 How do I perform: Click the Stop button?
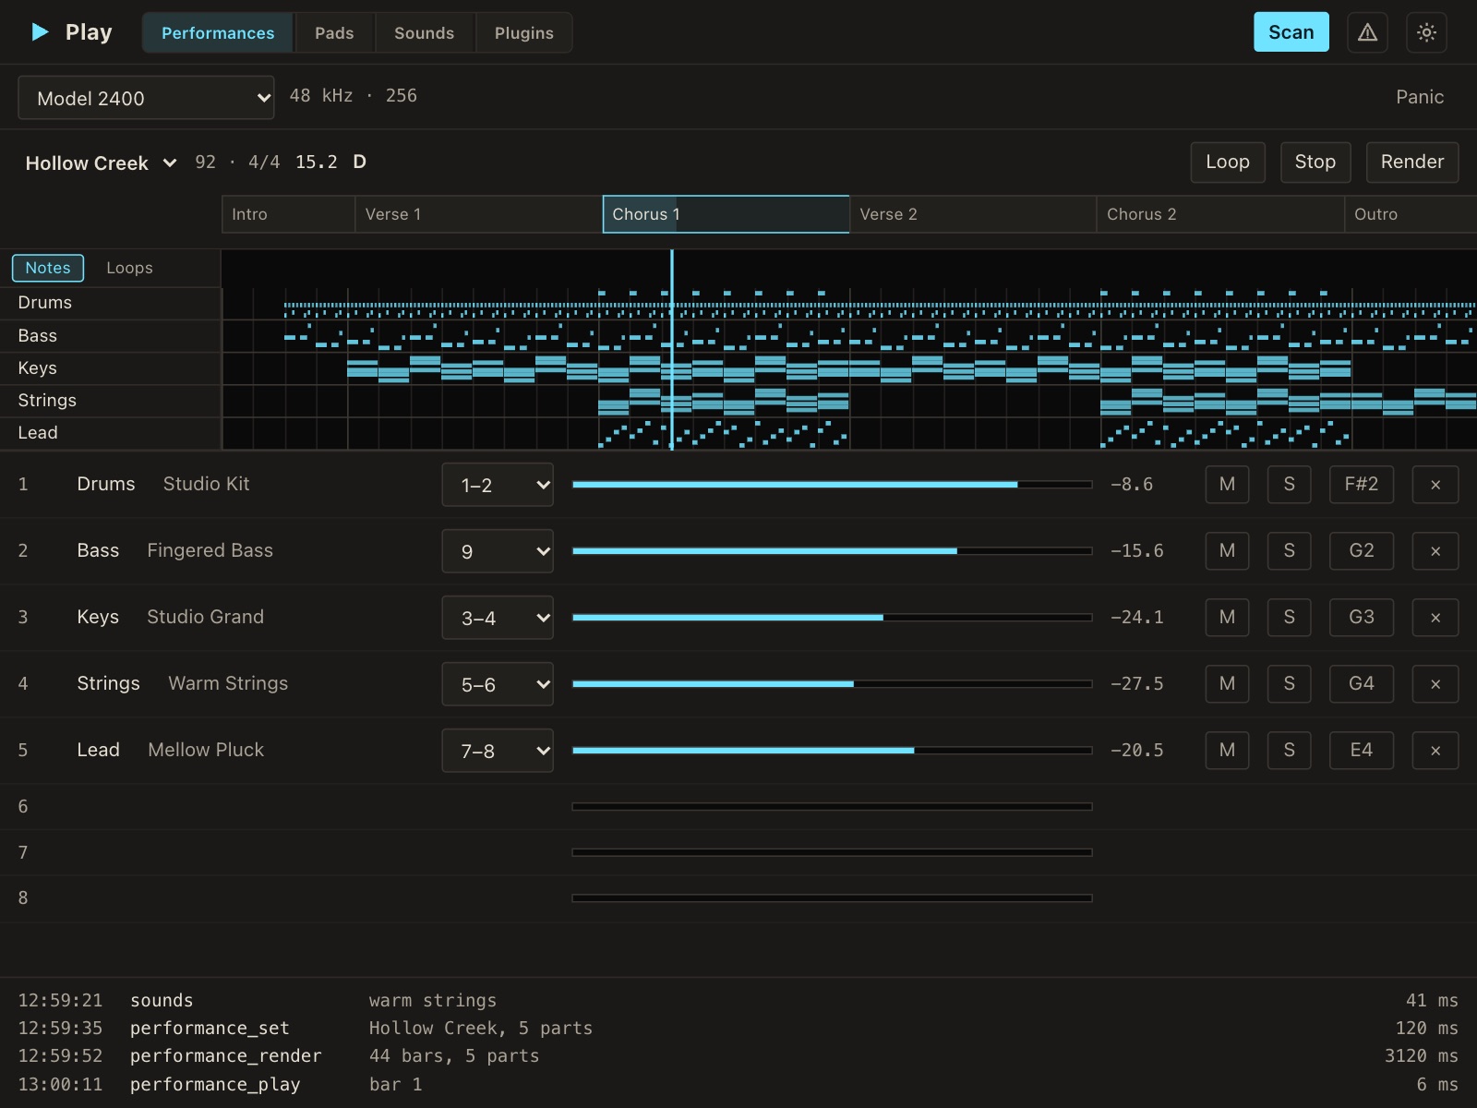1315,163
